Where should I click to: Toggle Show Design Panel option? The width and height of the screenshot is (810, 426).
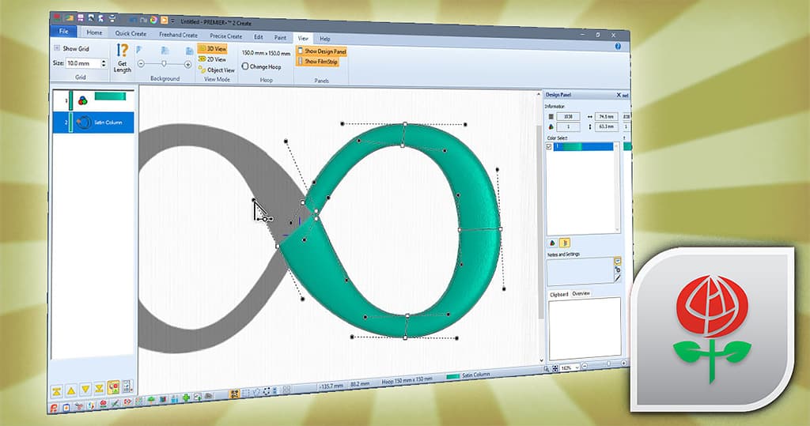tap(320, 51)
